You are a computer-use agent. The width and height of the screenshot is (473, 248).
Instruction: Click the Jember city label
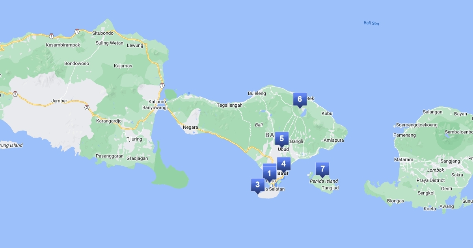point(59,101)
